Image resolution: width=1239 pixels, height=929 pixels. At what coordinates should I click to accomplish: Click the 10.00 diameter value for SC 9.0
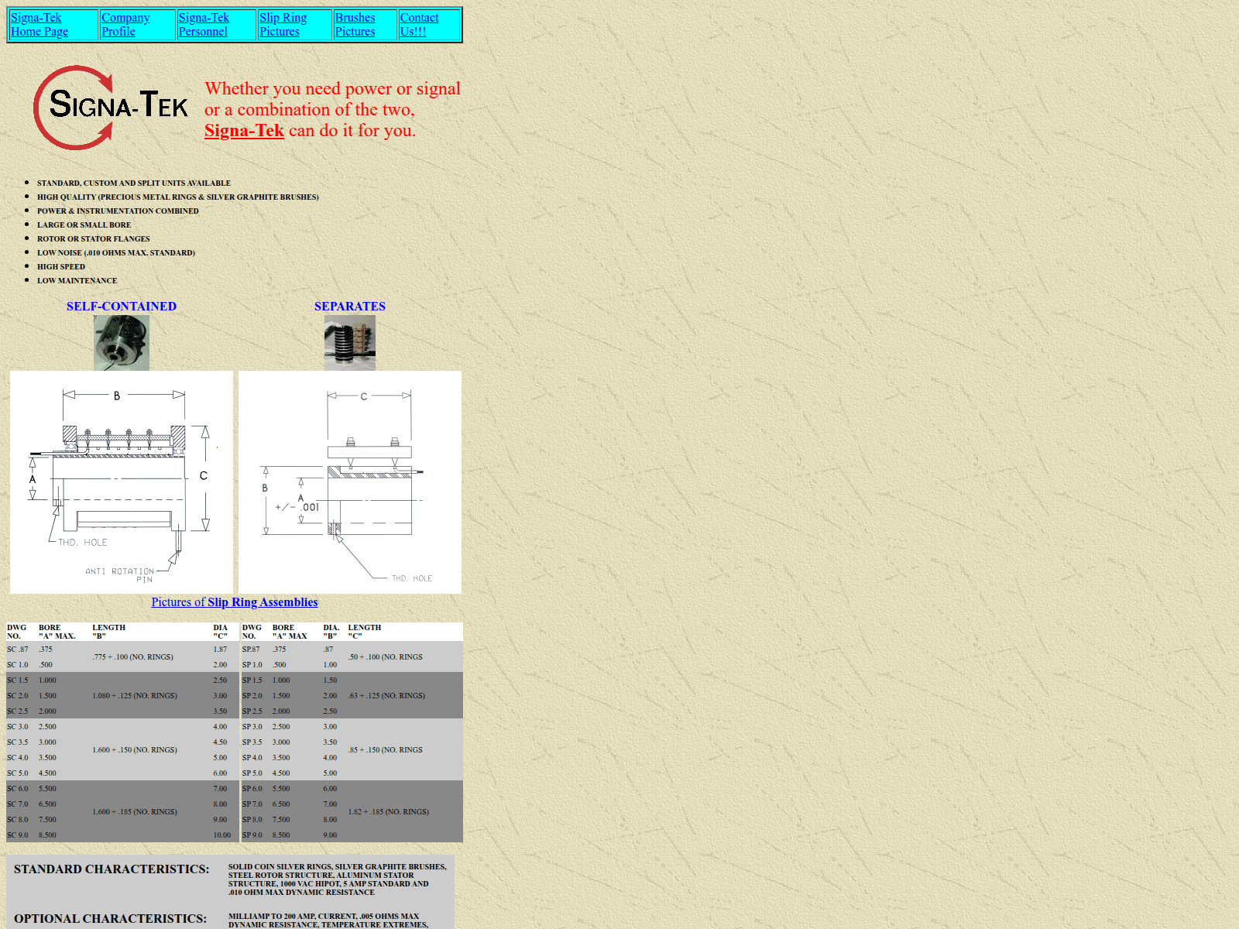pyautogui.click(x=222, y=835)
